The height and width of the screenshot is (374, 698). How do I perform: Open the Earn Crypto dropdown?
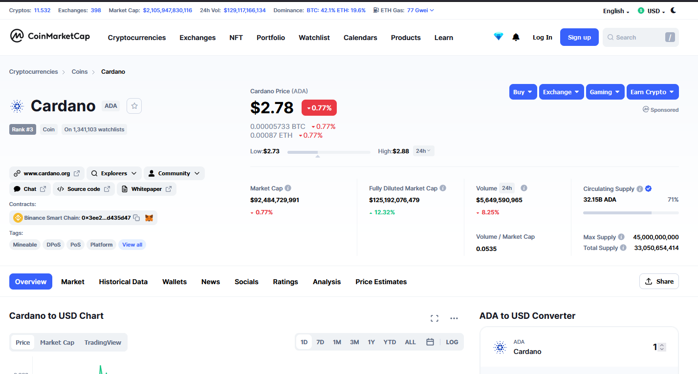click(x=653, y=92)
